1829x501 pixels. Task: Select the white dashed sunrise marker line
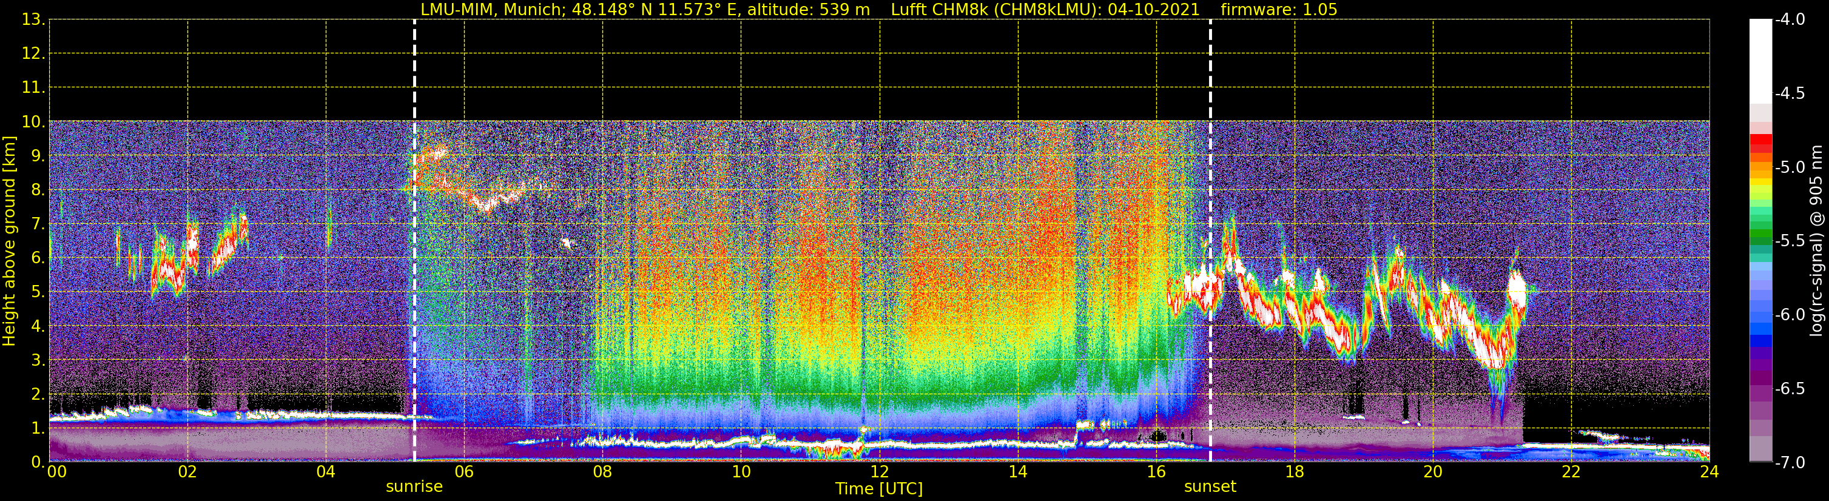[x=414, y=241]
